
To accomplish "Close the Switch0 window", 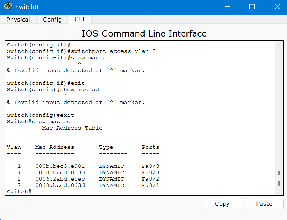I will click(x=277, y=7).
